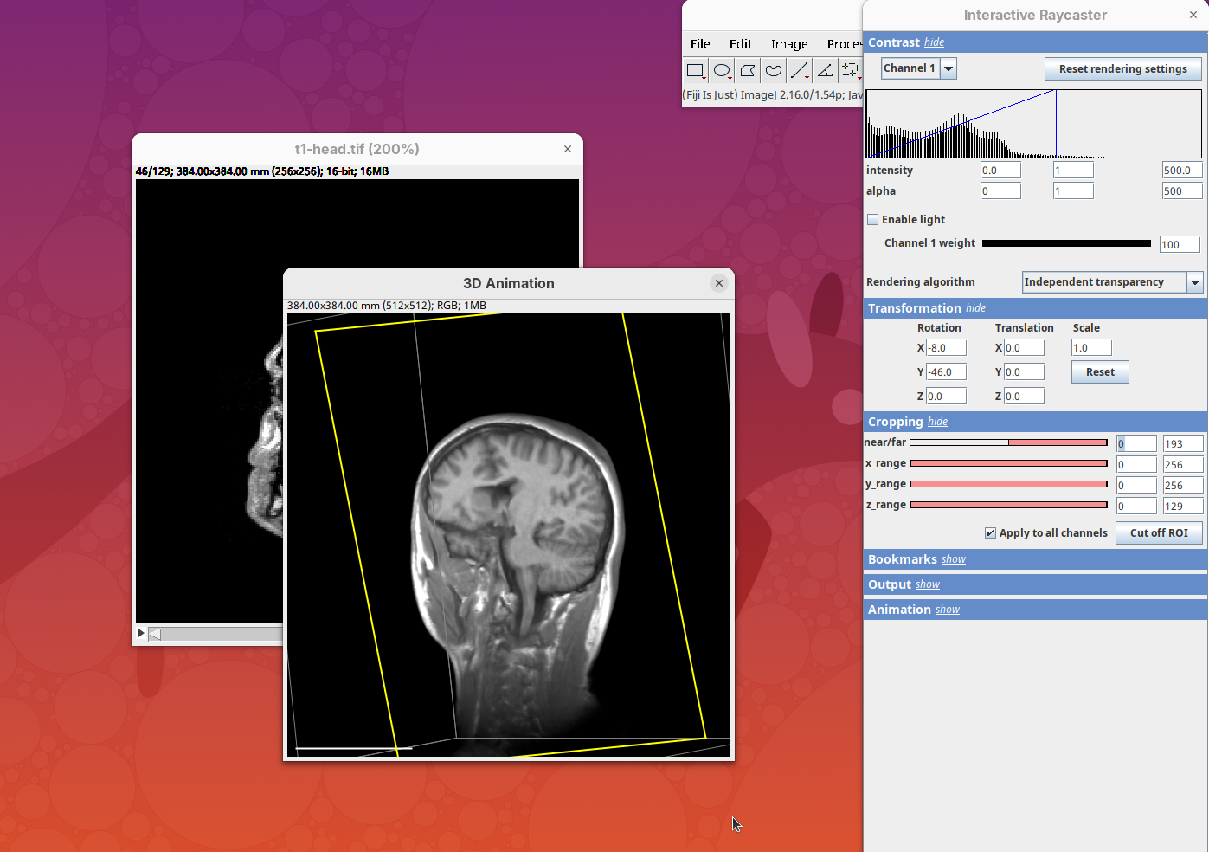
Task: Select the Oval selection tool
Action: coord(722,71)
